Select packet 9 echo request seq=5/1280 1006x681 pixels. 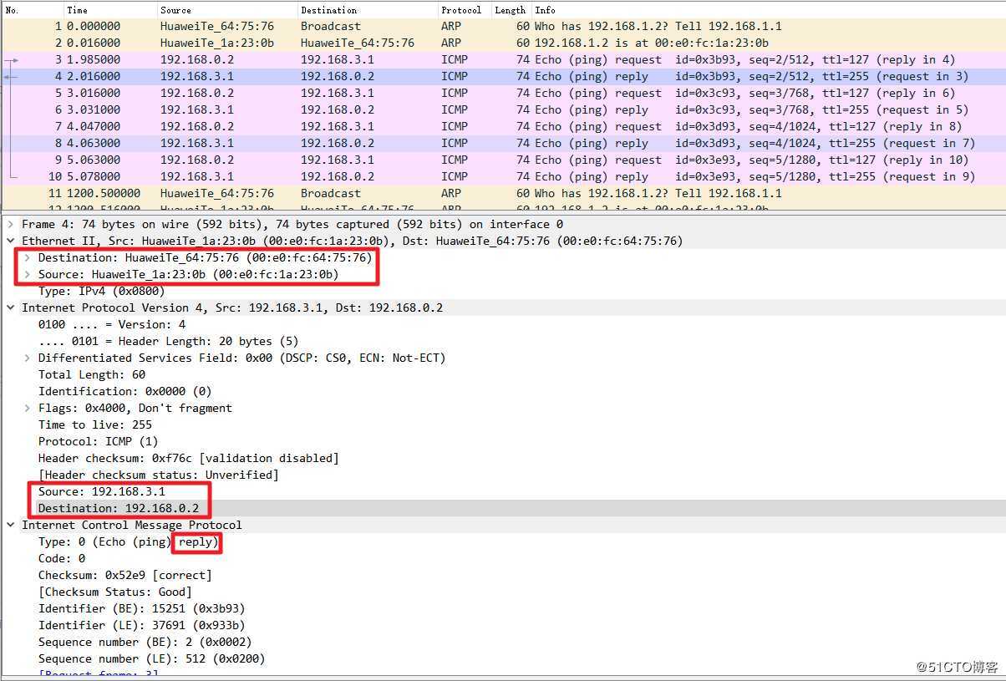point(503,160)
